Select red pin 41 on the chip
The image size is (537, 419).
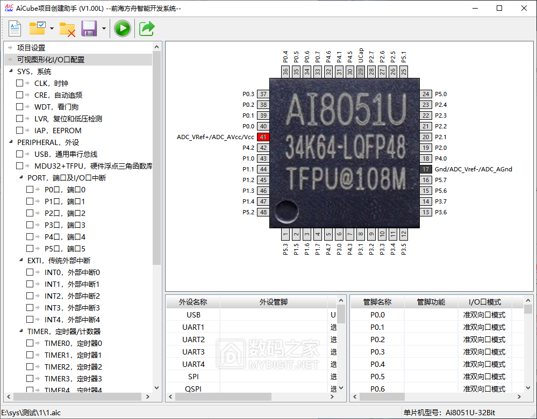tap(263, 137)
